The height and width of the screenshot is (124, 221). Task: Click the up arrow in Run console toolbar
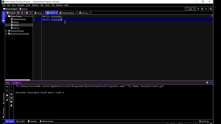click(11, 86)
